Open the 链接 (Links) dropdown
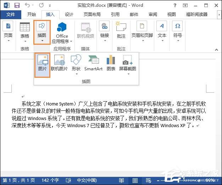This screenshot has height=185, width=222. (x=105, y=32)
